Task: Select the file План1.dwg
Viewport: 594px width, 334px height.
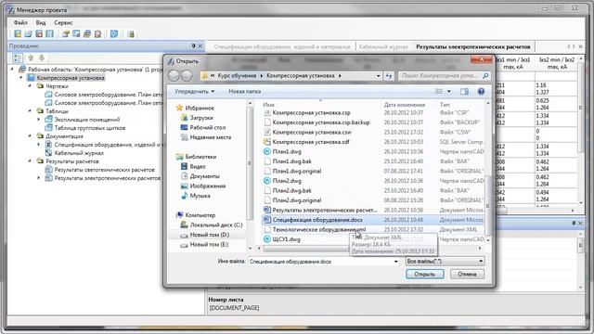Action: tap(287, 151)
